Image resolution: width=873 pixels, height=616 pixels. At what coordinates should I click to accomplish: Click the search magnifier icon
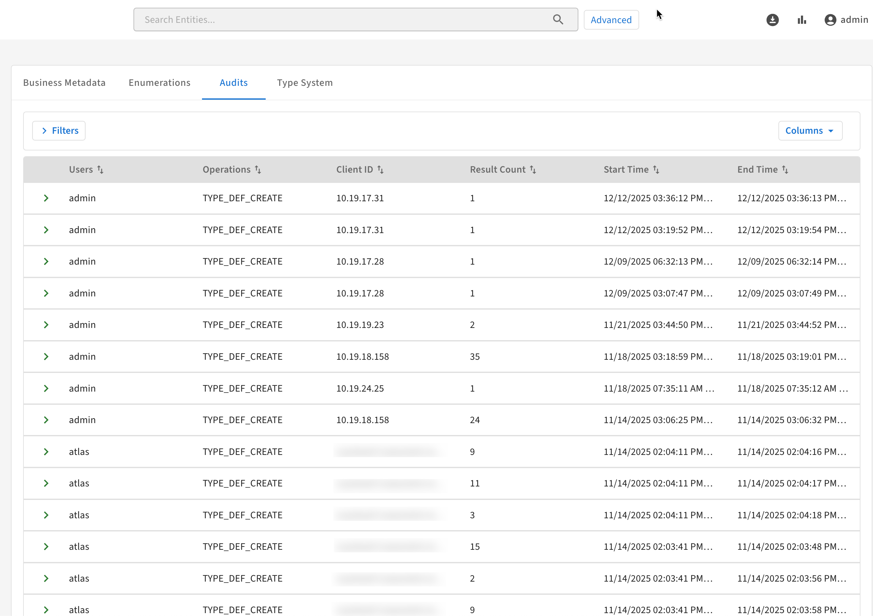558,19
